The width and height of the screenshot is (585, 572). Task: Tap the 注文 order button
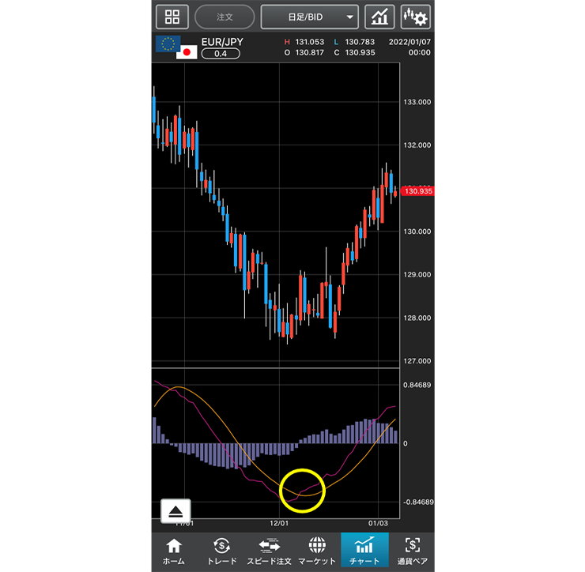[x=225, y=17]
